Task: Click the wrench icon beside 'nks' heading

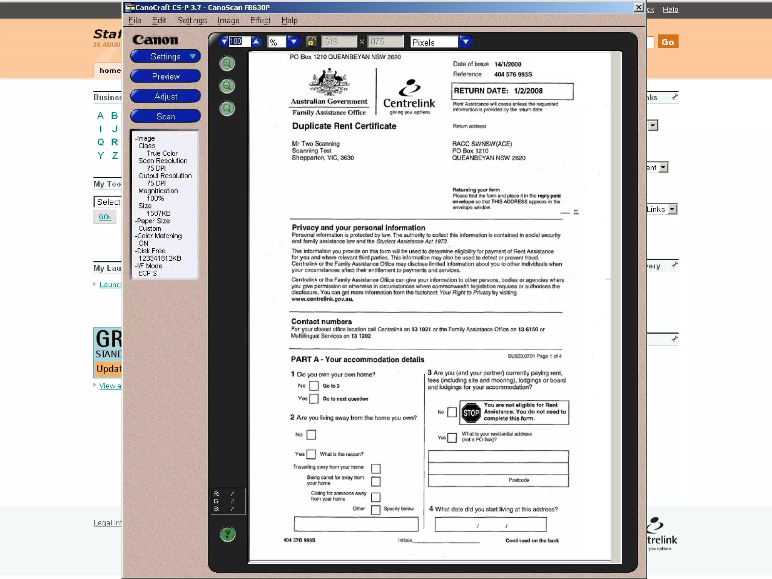Action: pos(674,97)
